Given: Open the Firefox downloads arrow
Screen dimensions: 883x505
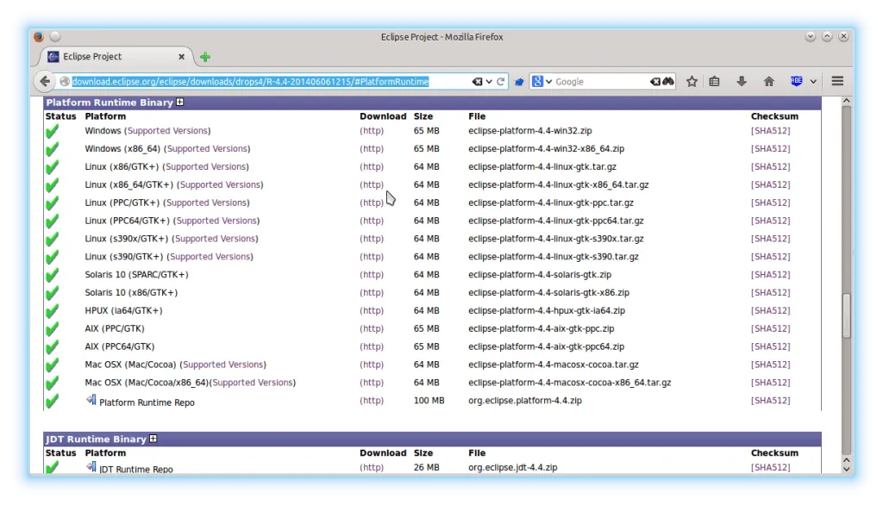Looking at the screenshot, I should (x=741, y=82).
